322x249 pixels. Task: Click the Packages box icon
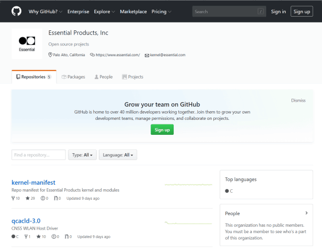pos(64,77)
